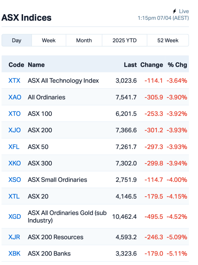Select the 52 Week period
198x265 pixels.
tap(168, 40)
